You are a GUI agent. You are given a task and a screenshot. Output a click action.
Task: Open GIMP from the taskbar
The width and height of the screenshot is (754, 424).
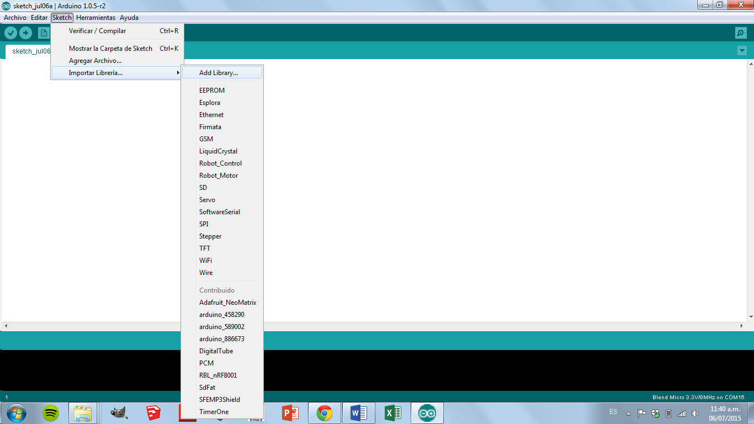[x=119, y=413]
